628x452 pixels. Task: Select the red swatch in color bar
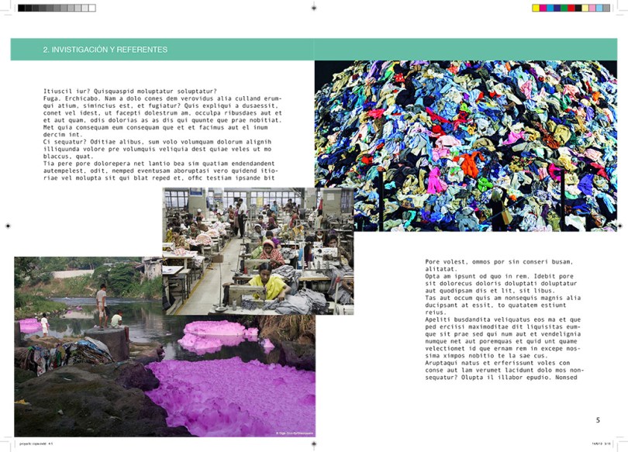[x=571, y=8]
